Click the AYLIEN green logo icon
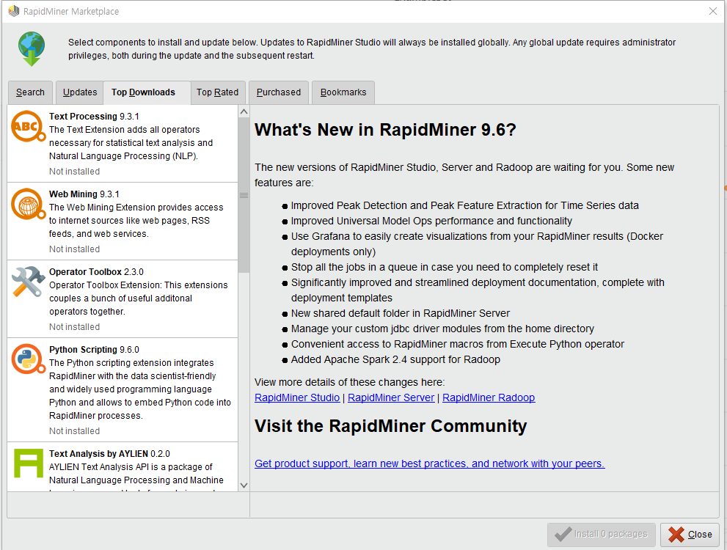This screenshot has height=550, width=727. [x=29, y=463]
